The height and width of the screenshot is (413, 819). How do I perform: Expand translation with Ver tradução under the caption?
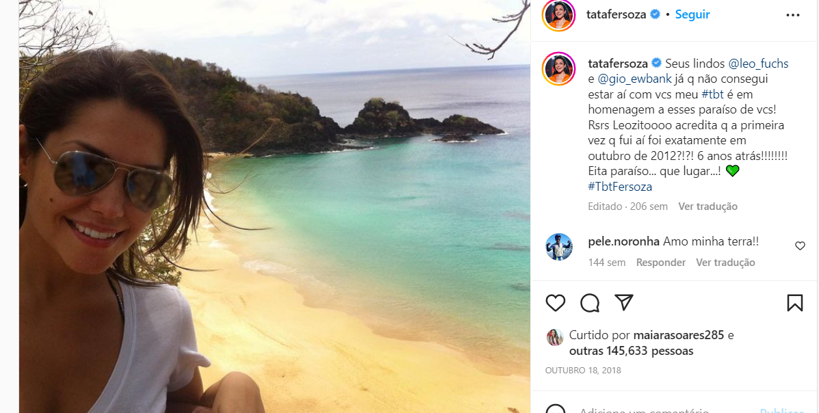tap(707, 206)
